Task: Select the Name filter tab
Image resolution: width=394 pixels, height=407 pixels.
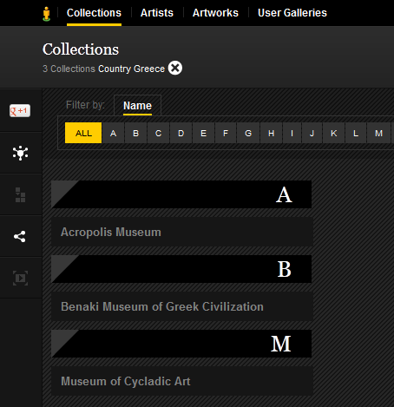Action: pyautogui.click(x=137, y=106)
